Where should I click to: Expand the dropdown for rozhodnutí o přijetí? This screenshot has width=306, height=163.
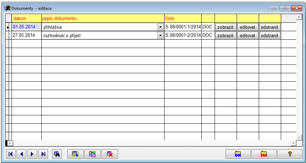pos(160,35)
